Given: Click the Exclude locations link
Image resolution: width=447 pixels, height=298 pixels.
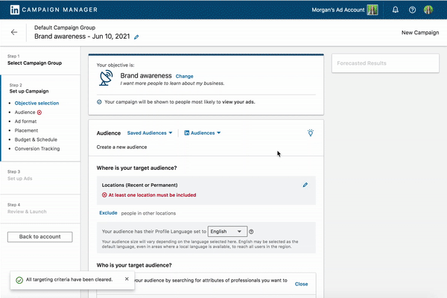Looking at the screenshot, I should tap(109, 213).
